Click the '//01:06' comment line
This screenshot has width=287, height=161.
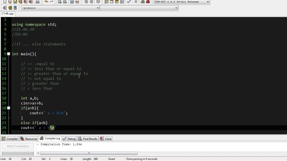[x=20, y=34]
